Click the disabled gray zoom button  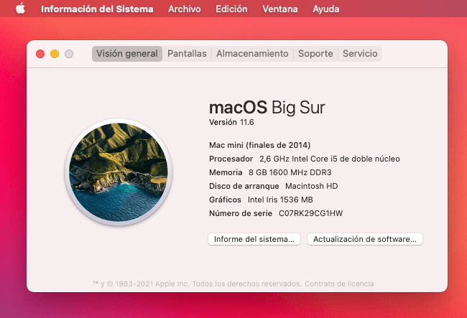(69, 54)
